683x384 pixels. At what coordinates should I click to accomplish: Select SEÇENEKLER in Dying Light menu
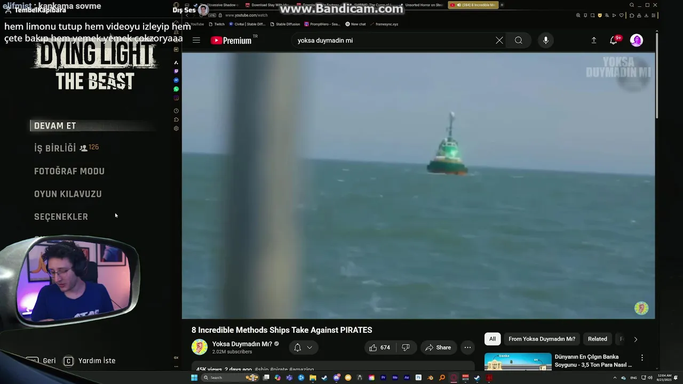(x=61, y=217)
